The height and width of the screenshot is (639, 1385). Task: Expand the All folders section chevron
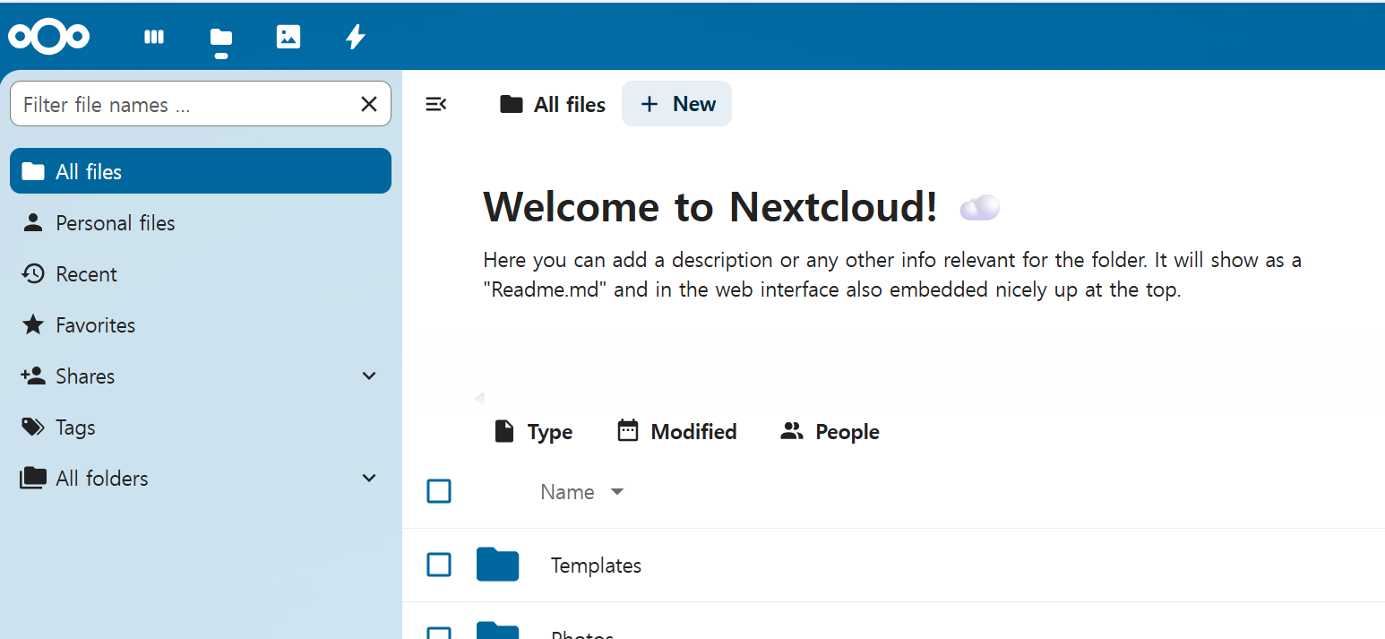[x=369, y=478]
